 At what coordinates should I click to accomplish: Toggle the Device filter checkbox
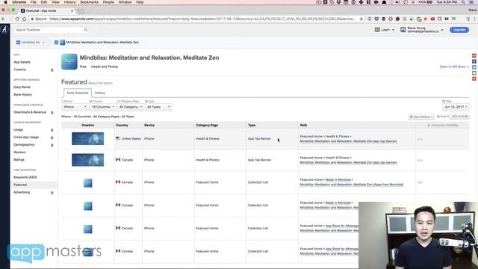(x=63, y=102)
